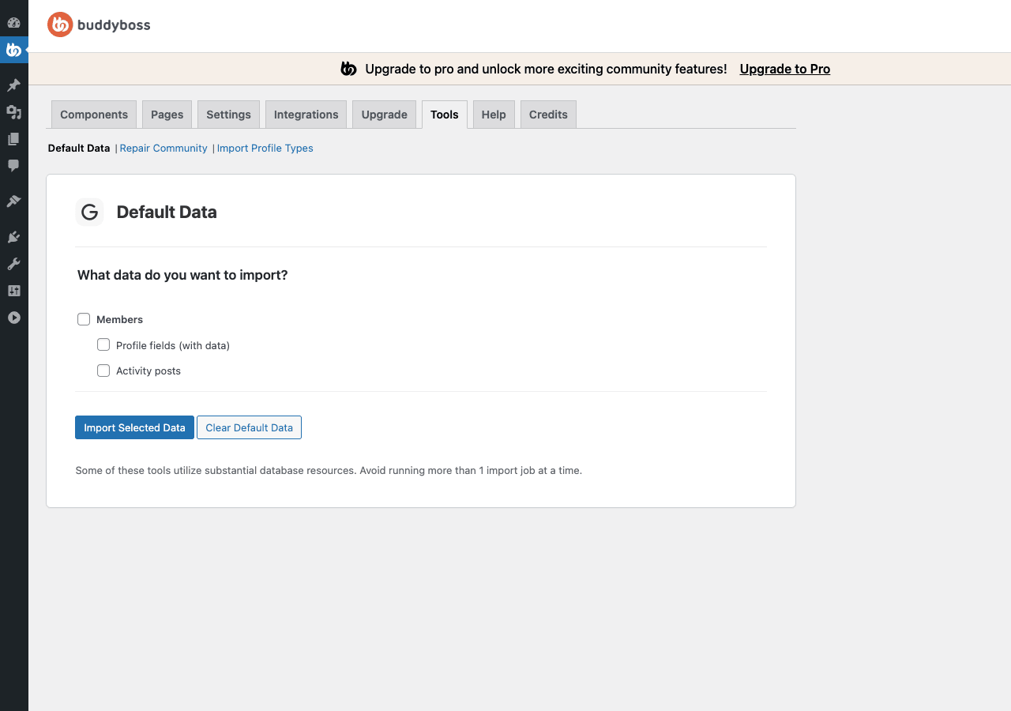This screenshot has height=711, width=1011.
Task: Select the Default Data sub-navigation item
Action: coord(79,148)
